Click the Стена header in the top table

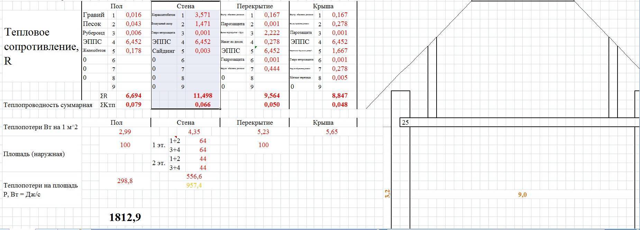[x=185, y=6]
